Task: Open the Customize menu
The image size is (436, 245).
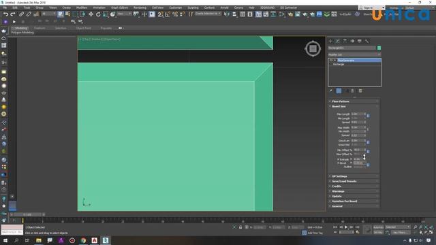Action: click(176, 7)
